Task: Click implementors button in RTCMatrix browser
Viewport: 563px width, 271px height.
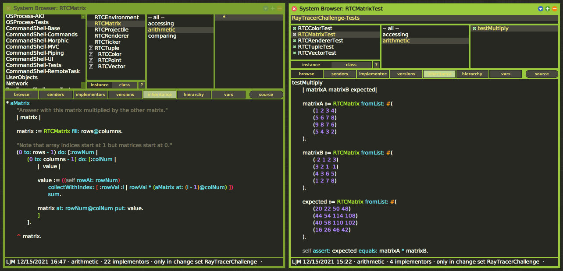Action: coord(90,95)
